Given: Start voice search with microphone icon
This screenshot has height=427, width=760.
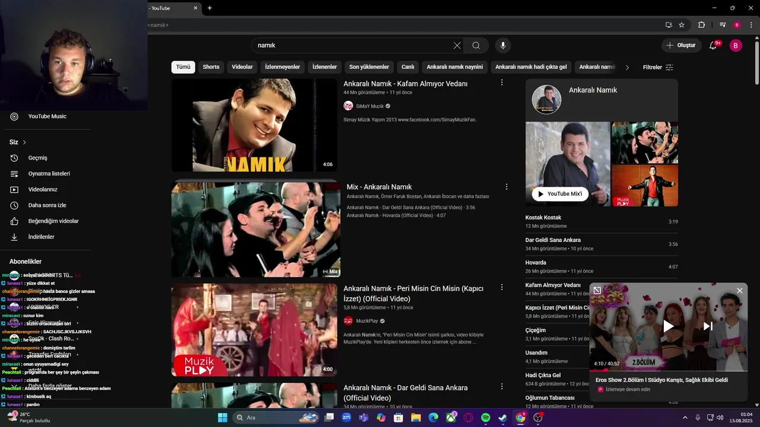Looking at the screenshot, I should tap(503, 46).
